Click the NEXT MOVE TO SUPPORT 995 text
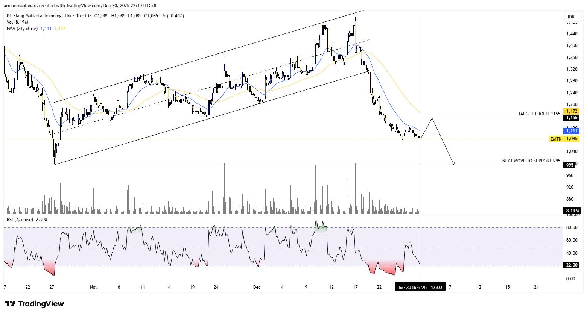Image resolution: width=587 pixels, height=315 pixels. 531,161
